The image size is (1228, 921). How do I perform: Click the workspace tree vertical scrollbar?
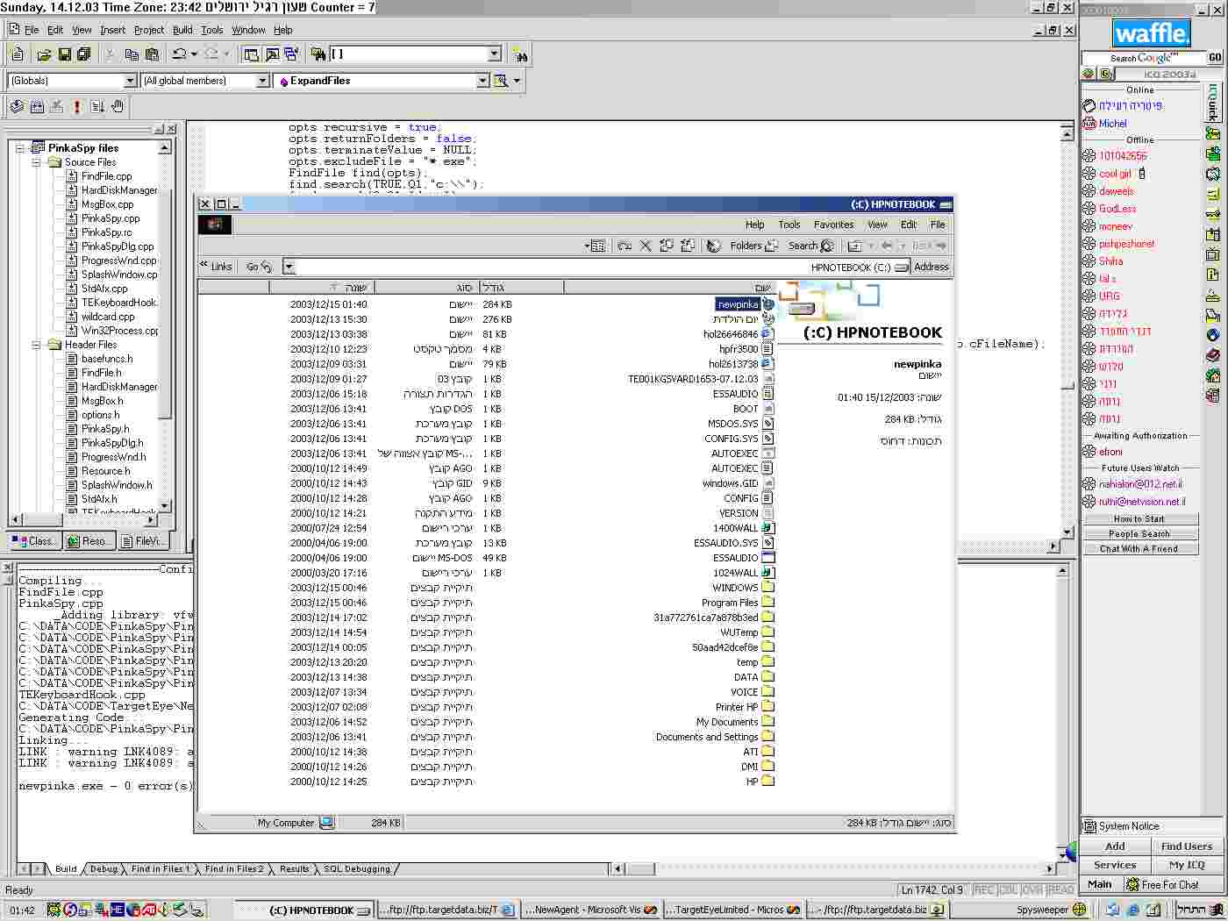165,326
